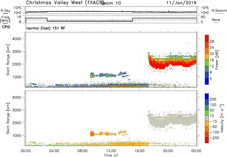Screen dimensions: 227x157
Task: Click the '04:00' time tick label
Action: coord(54,151)
